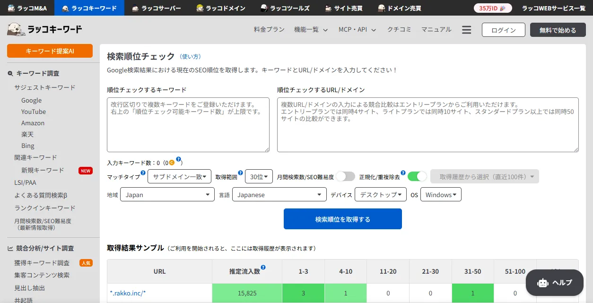The width and height of the screenshot is (593, 303).
Task: Click the ログイン button
Action: [x=504, y=30]
